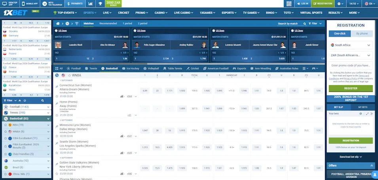The width and height of the screenshot is (378, 180).
Task: Favorite China NBL with star
Action: 6,174
